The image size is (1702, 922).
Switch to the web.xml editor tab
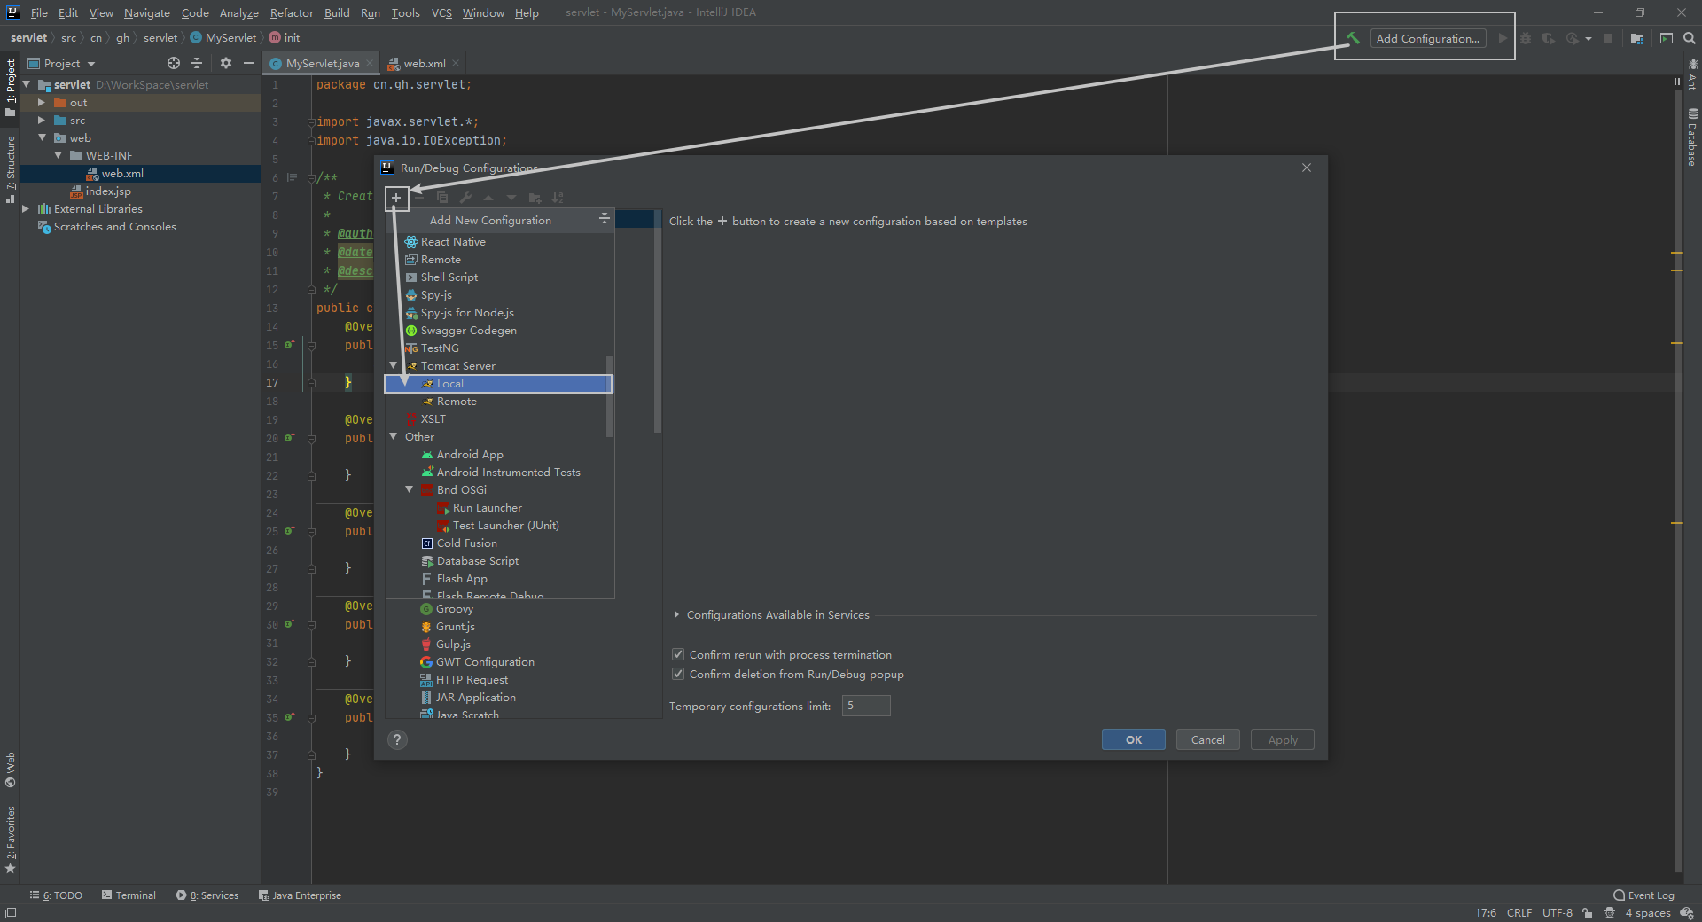(x=425, y=63)
